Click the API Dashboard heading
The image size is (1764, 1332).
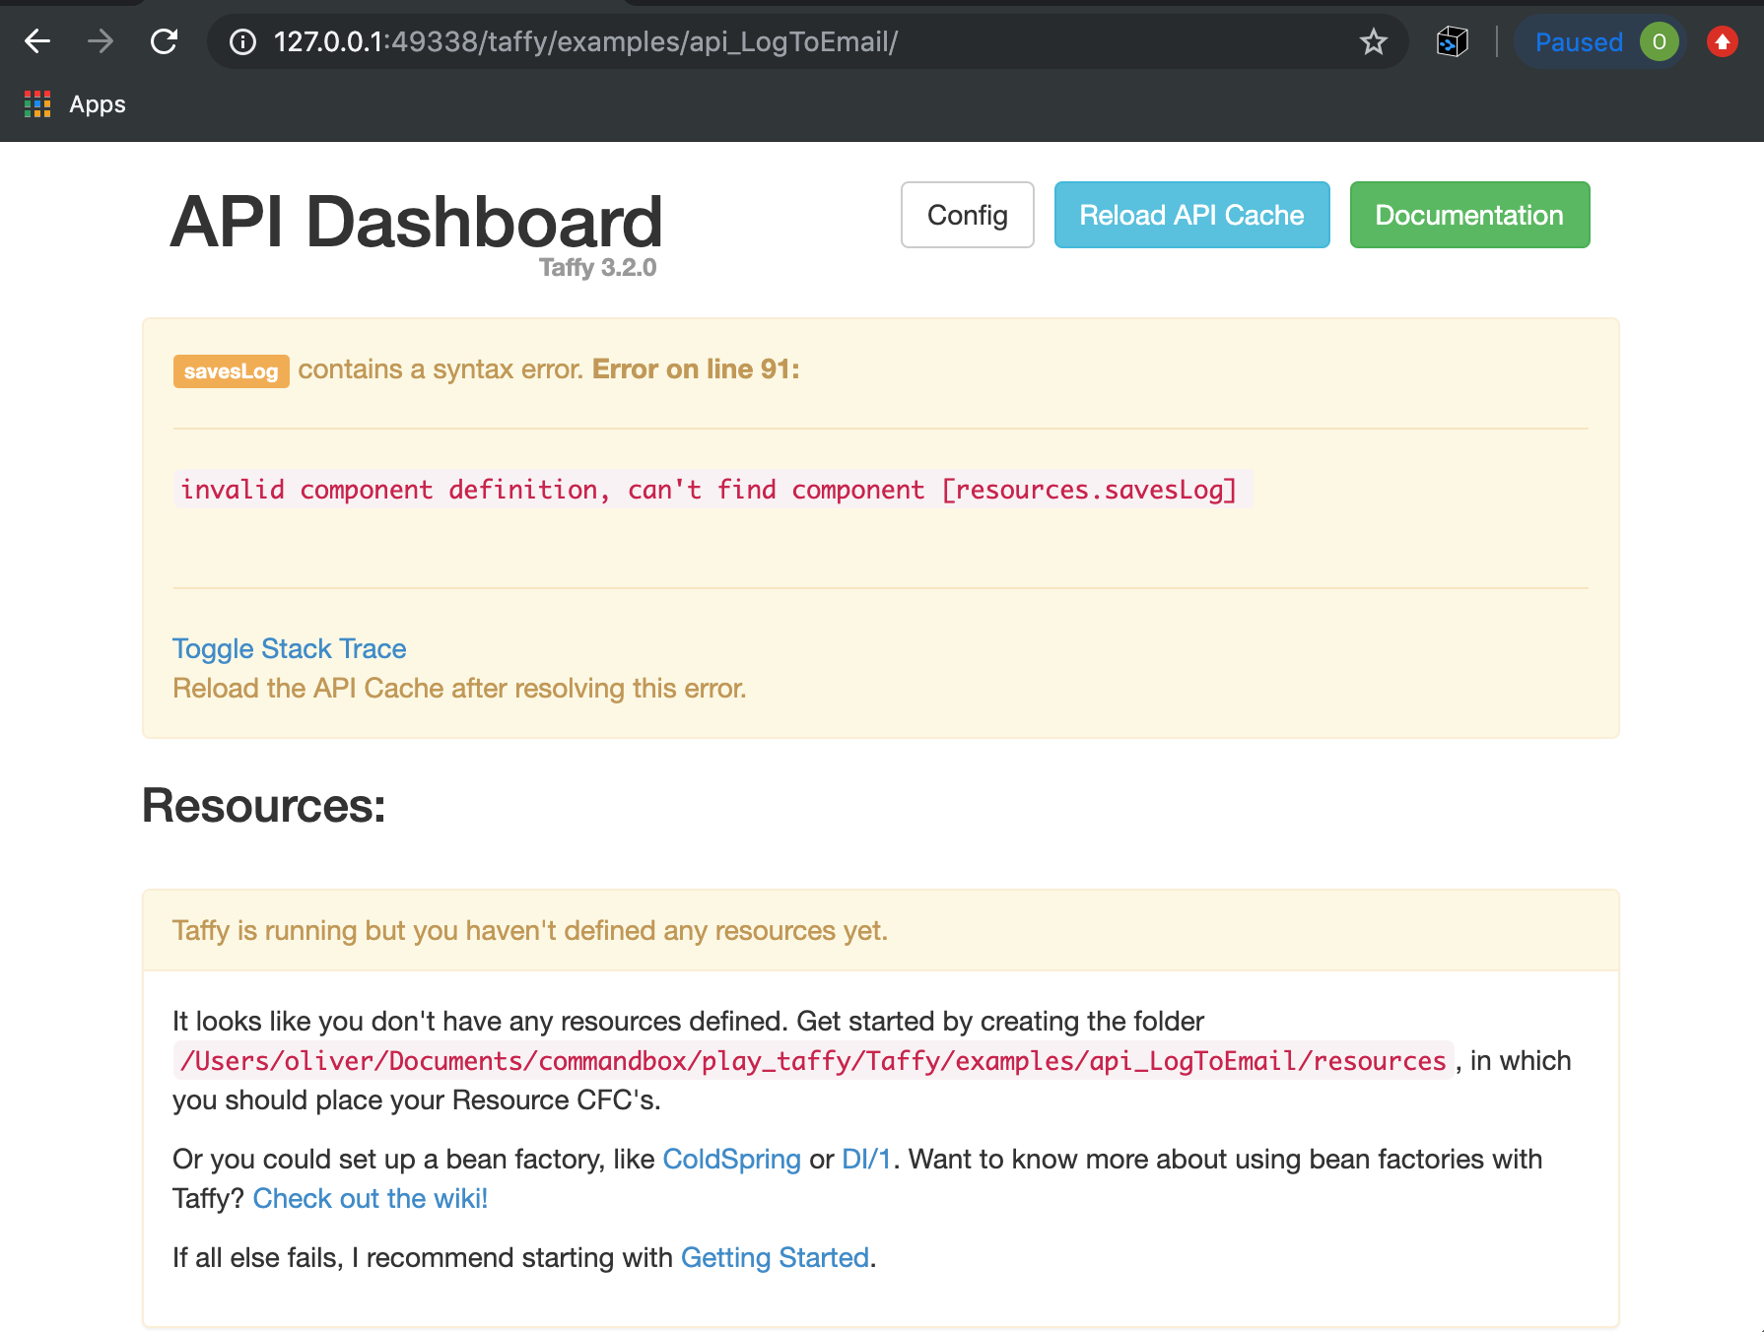coord(416,221)
